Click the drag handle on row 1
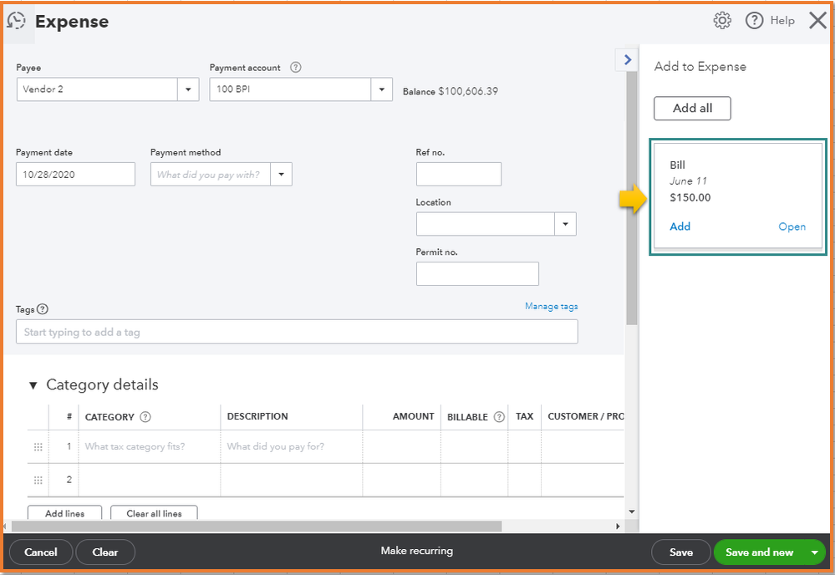Image resolution: width=835 pixels, height=575 pixels. [x=38, y=447]
